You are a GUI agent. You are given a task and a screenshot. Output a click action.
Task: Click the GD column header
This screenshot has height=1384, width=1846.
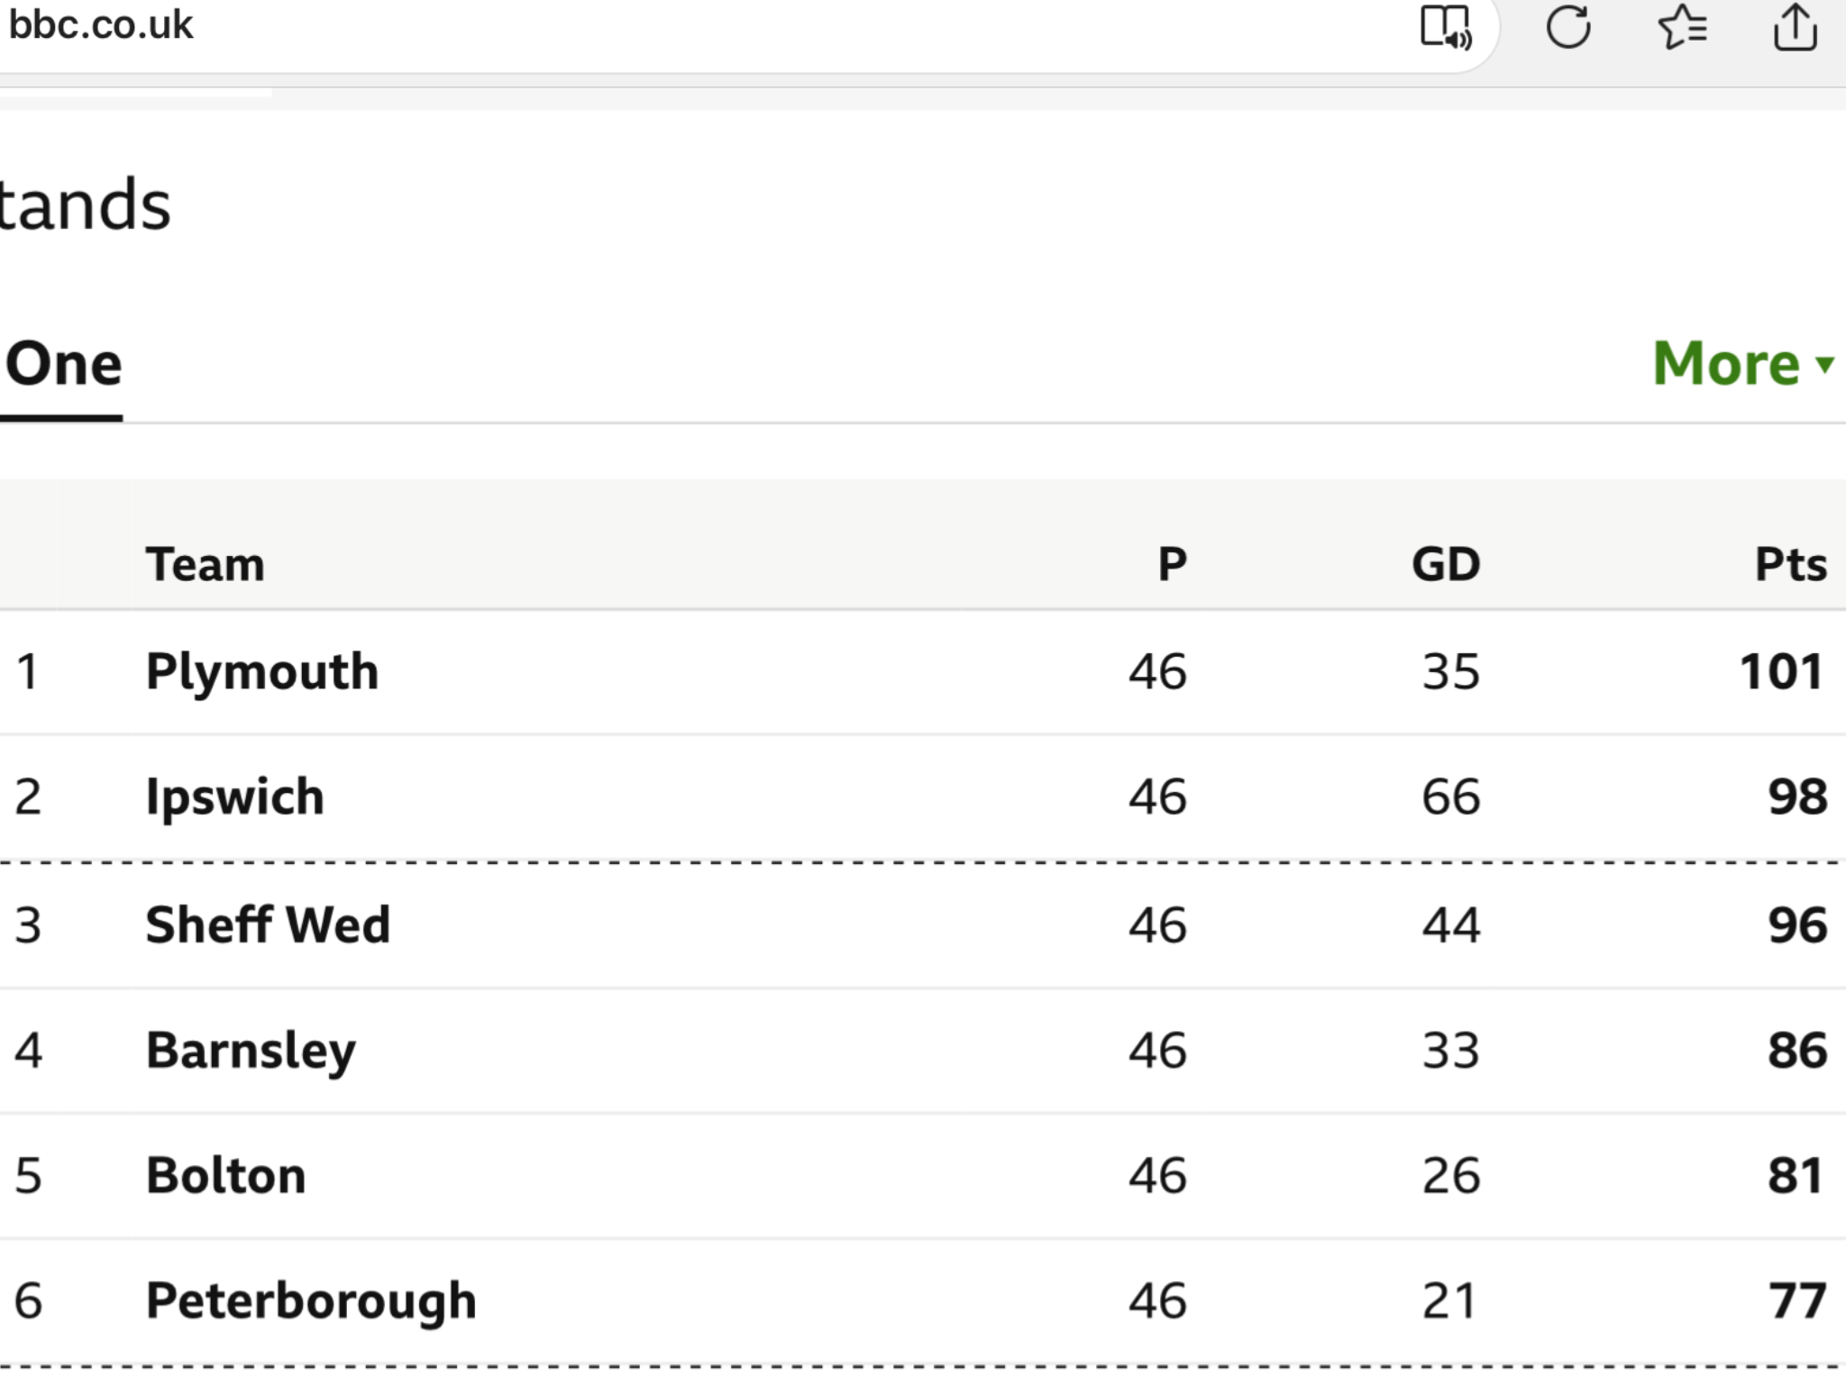(1446, 565)
